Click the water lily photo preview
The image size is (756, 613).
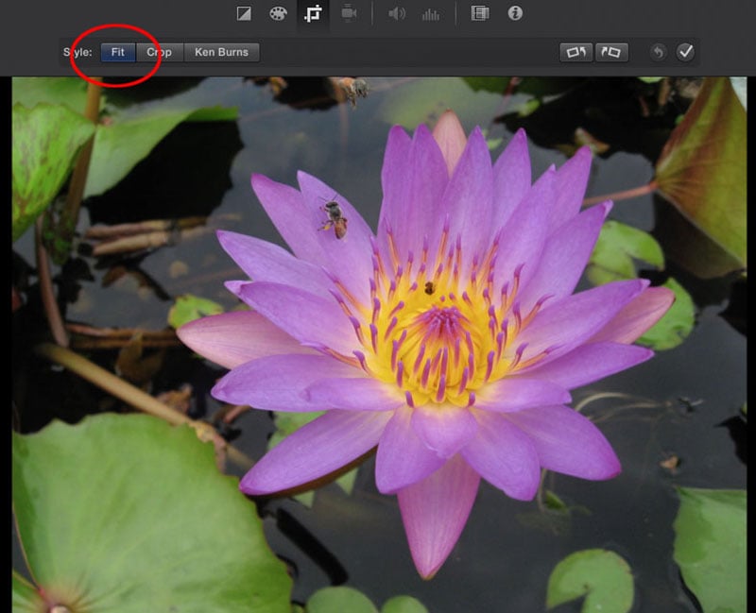click(379, 345)
